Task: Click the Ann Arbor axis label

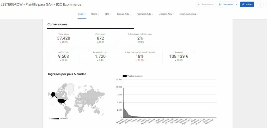Action: coord(129,121)
